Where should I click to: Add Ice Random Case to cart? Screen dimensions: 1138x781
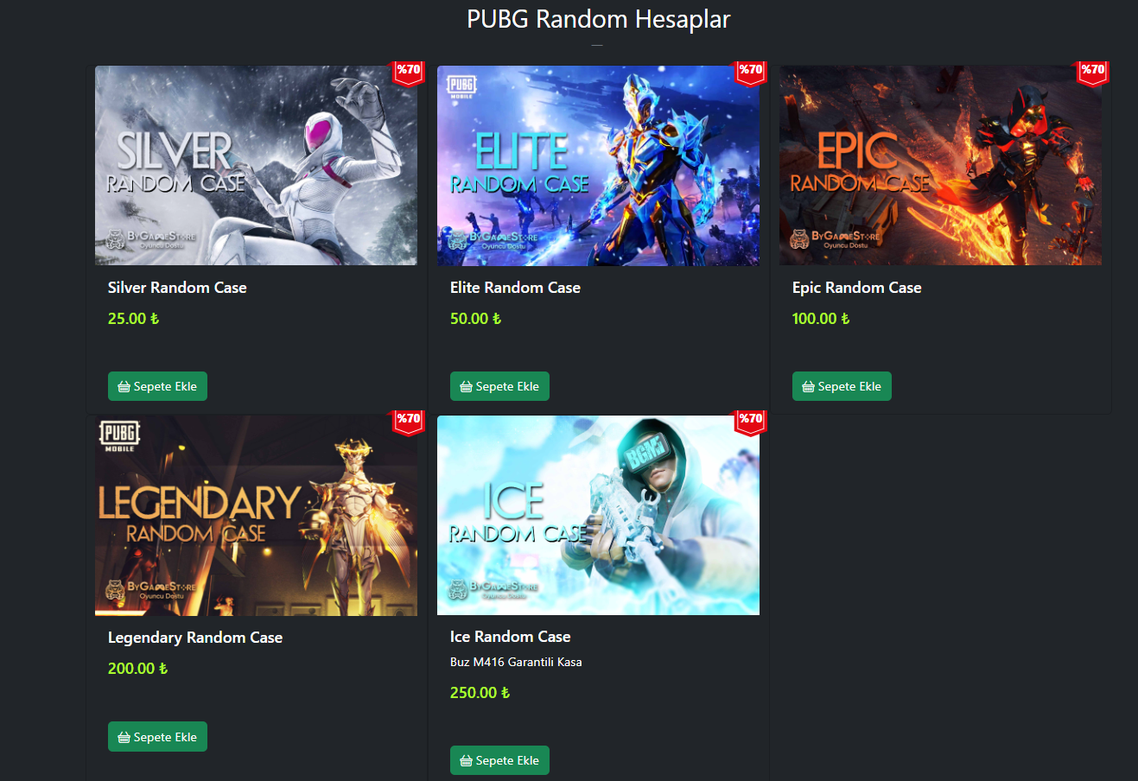(499, 760)
